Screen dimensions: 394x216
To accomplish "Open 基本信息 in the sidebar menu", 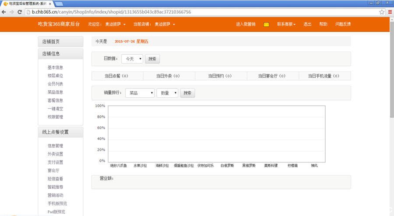I will 55,67.
